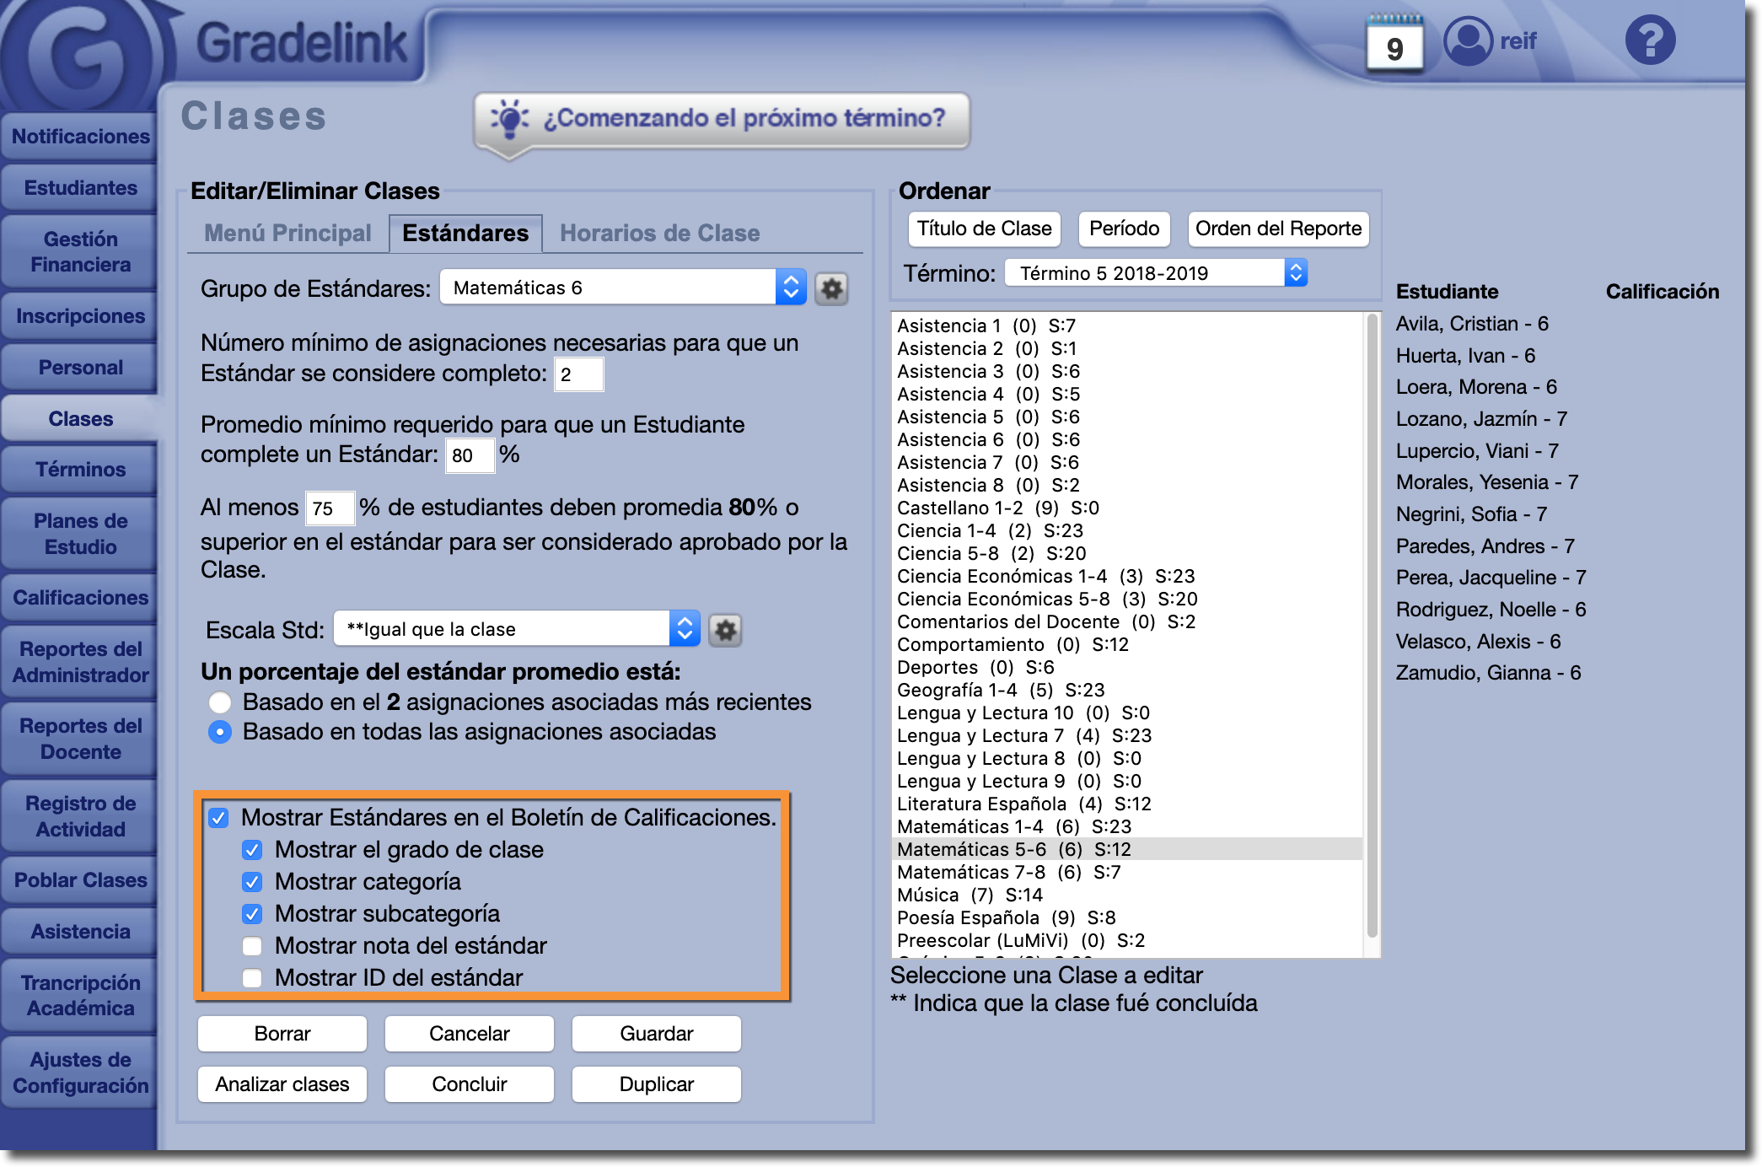Click the minimum average percent input field
This screenshot has height=1167, width=1762.
[x=469, y=456]
